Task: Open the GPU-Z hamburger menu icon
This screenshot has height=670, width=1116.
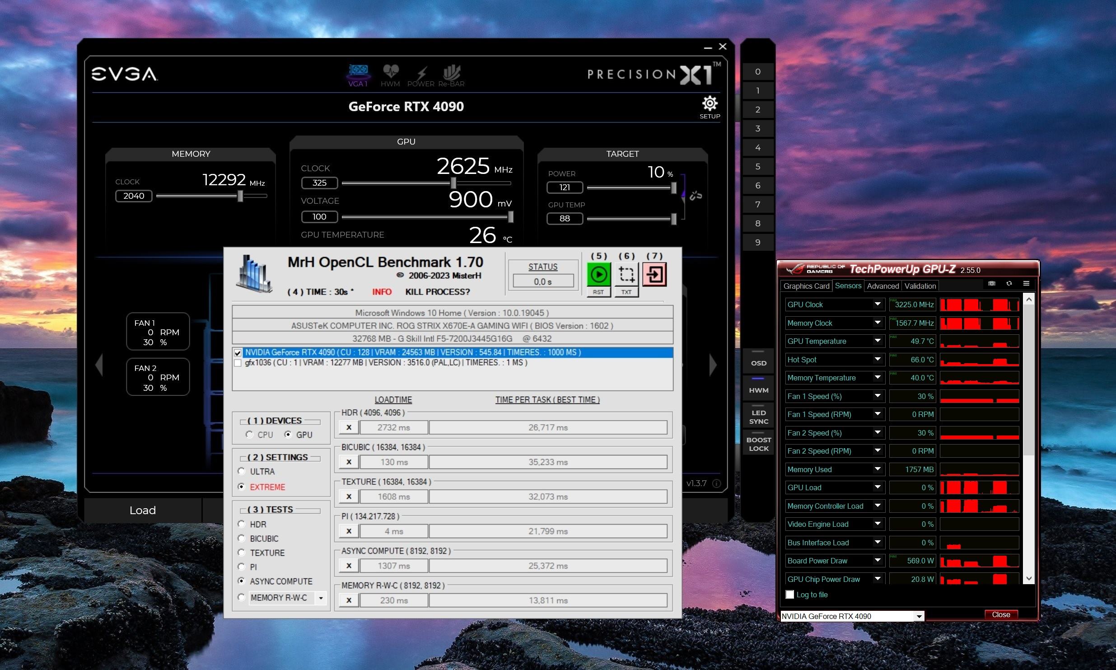Action: [1026, 283]
